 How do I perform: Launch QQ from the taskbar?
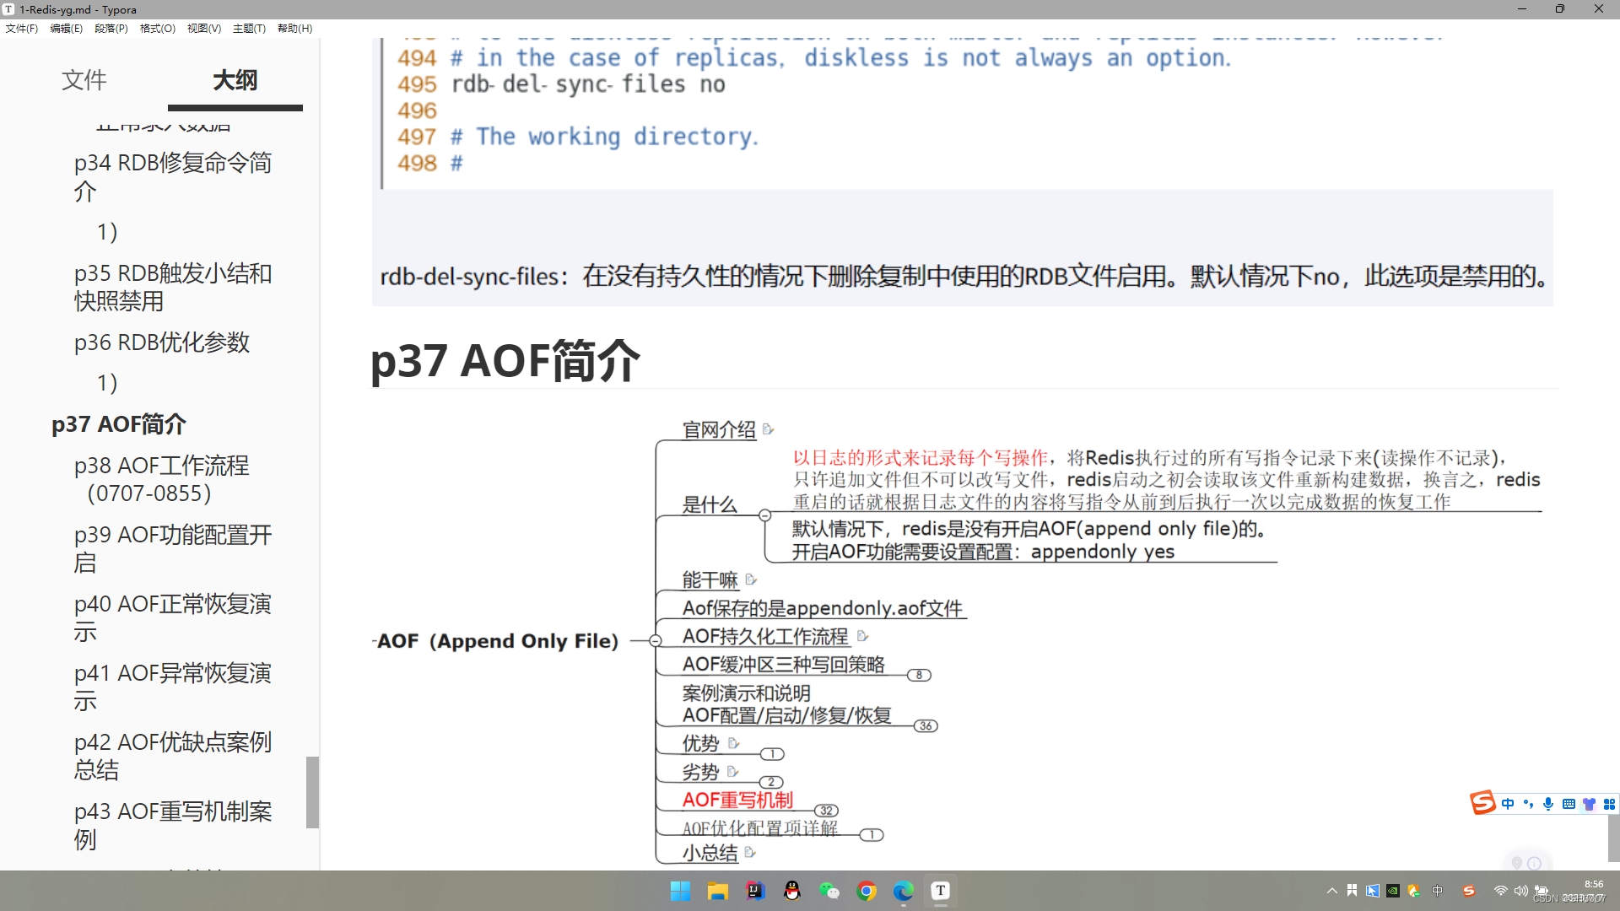[792, 891]
